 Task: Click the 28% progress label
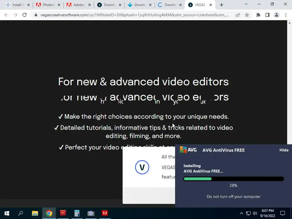[x=233, y=185]
